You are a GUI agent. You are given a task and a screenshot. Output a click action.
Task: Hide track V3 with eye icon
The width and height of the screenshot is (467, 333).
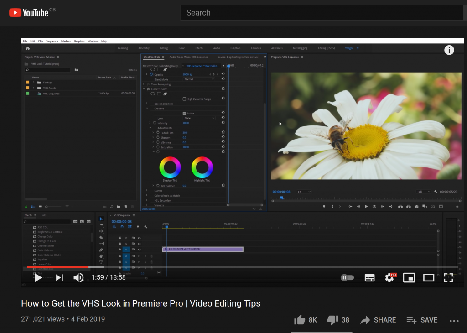point(139,238)
